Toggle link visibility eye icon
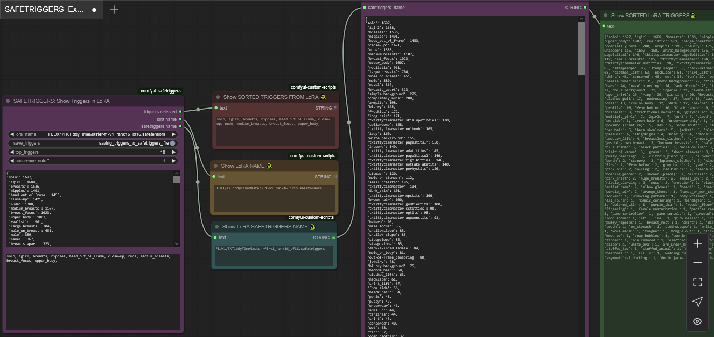This screenshot has width=714, height=337. 697,321
